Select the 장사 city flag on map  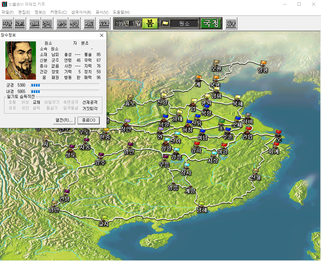point(187,166)
